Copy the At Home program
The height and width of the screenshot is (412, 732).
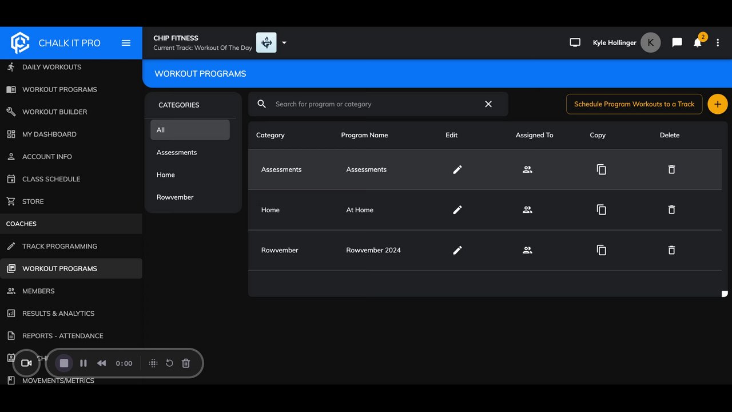[601, 210]
